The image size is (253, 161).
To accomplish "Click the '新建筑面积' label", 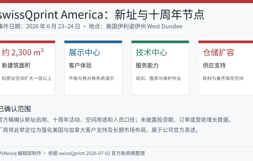I will (x=16, y=65).
